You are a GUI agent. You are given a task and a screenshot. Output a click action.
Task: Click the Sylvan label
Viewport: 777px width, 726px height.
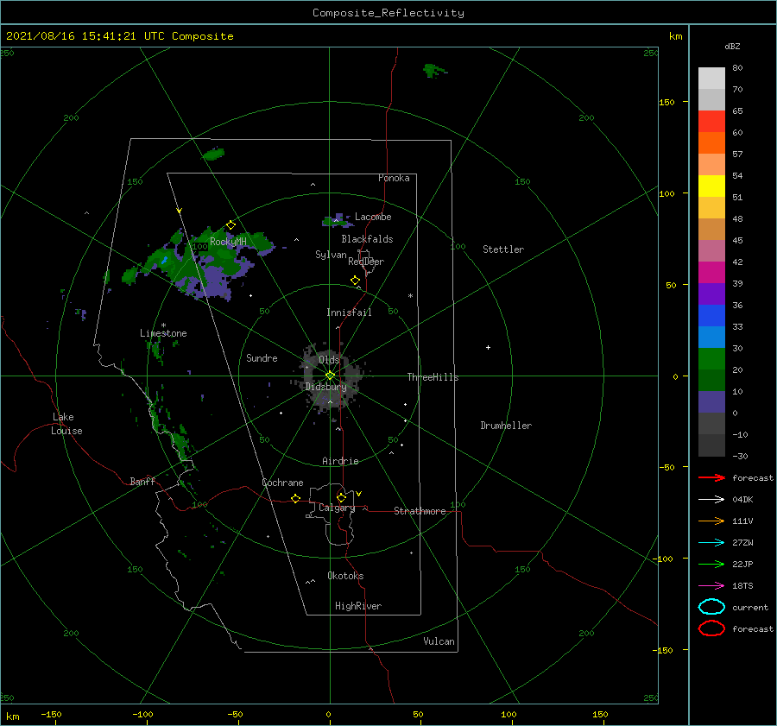click(331, 255)
